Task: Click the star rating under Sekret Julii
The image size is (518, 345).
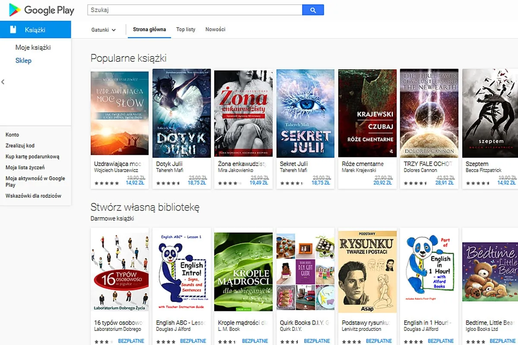Action: tap(291, 183)
